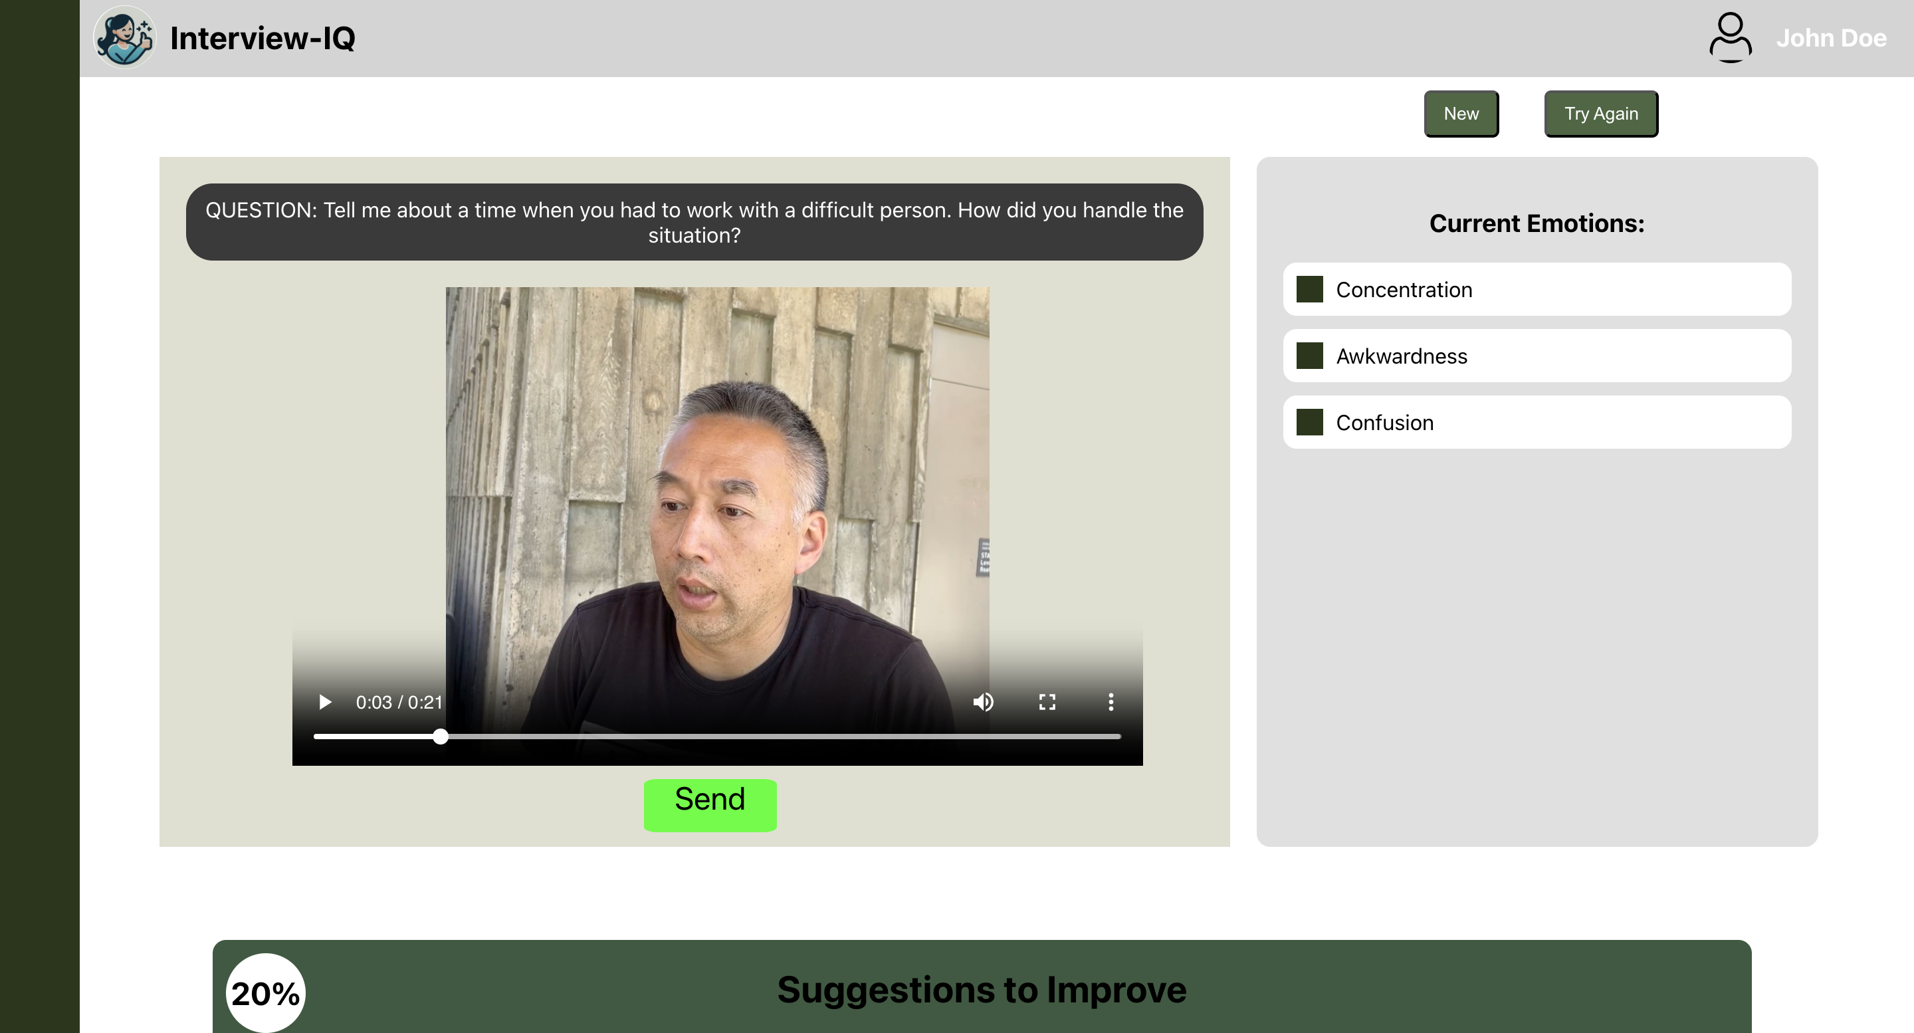This screenshot has height=1033, width=1914.
Task: Click the interview question banner
Action: click(694, 222)
